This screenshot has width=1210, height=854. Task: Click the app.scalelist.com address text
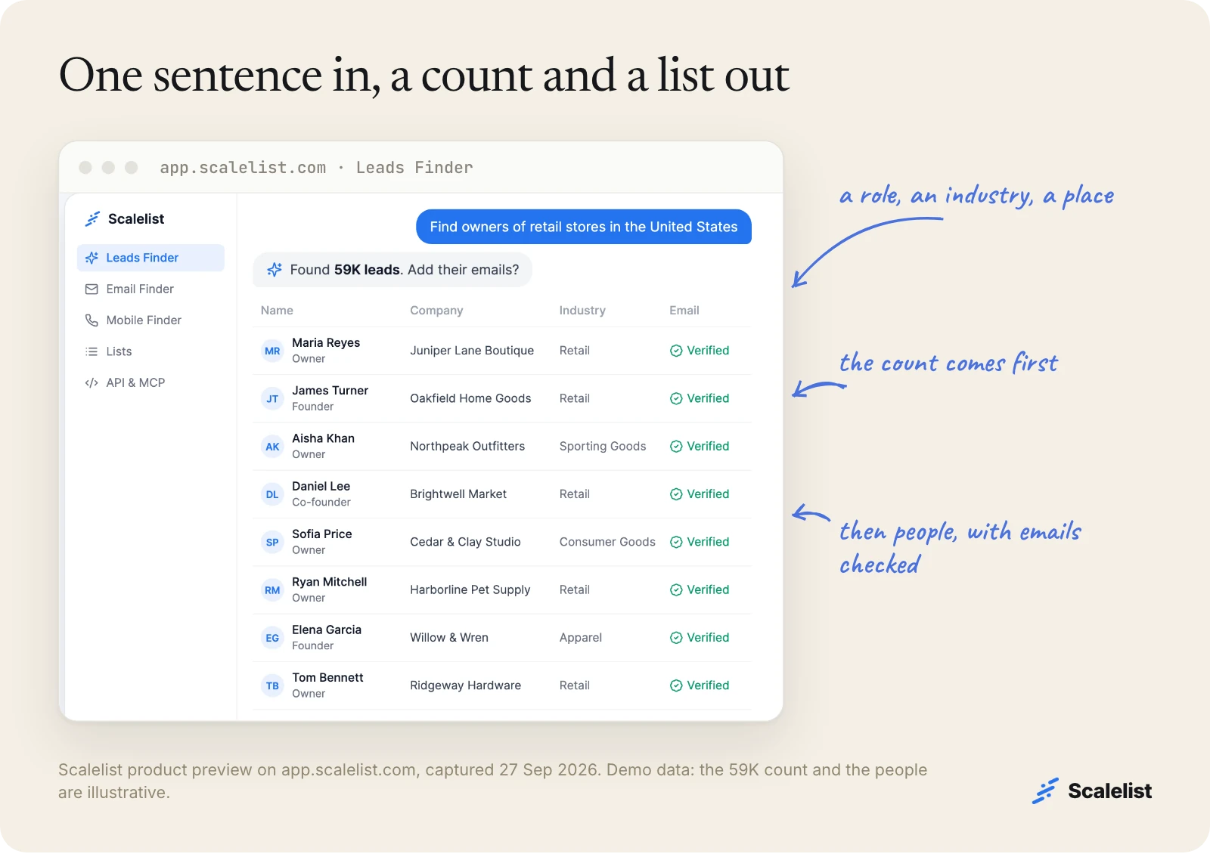243,168
